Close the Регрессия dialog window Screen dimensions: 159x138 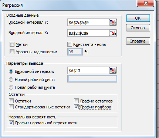pyautogui.click(x=146, y=3)
